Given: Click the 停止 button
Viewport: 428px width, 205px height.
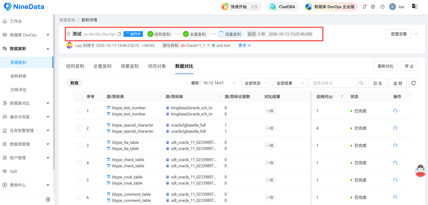Looking at the screenshot, I should pyautogui.click(x=409, y=66).
